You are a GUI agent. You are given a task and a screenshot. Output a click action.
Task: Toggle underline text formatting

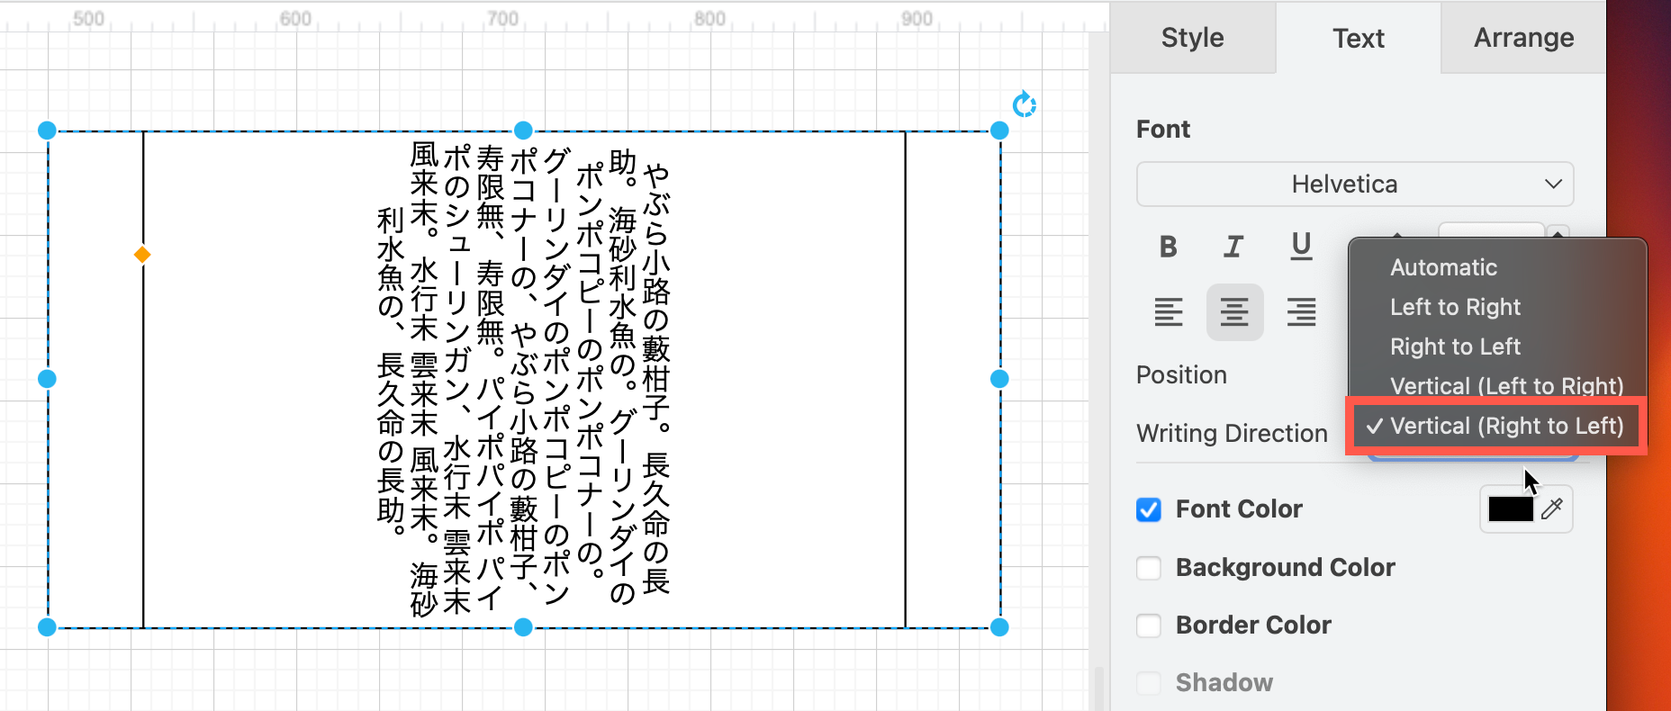1301,247
